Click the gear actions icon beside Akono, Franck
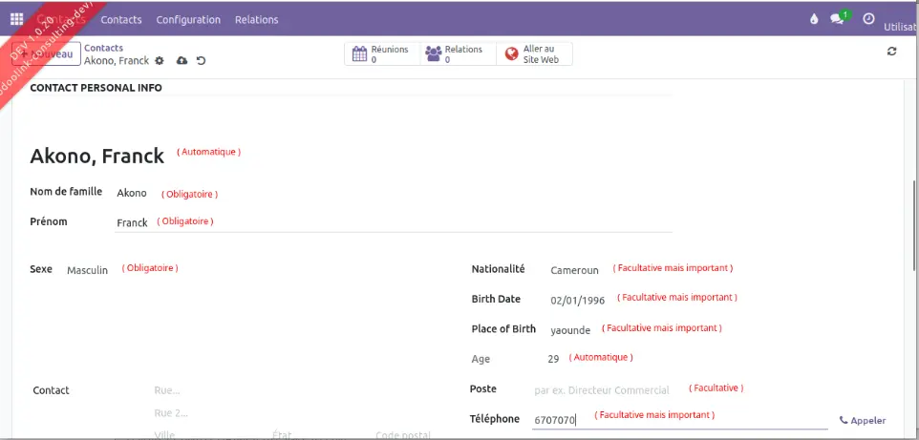 (160, 61)
